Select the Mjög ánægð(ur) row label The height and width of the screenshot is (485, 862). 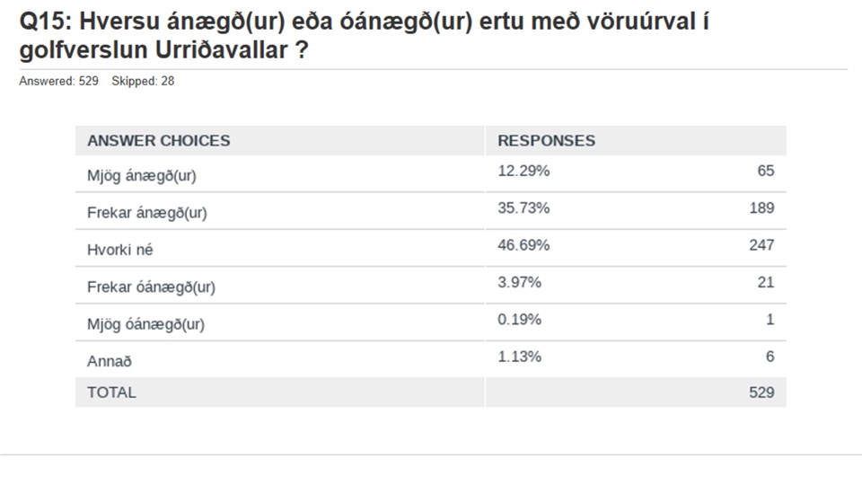[141, 176]
